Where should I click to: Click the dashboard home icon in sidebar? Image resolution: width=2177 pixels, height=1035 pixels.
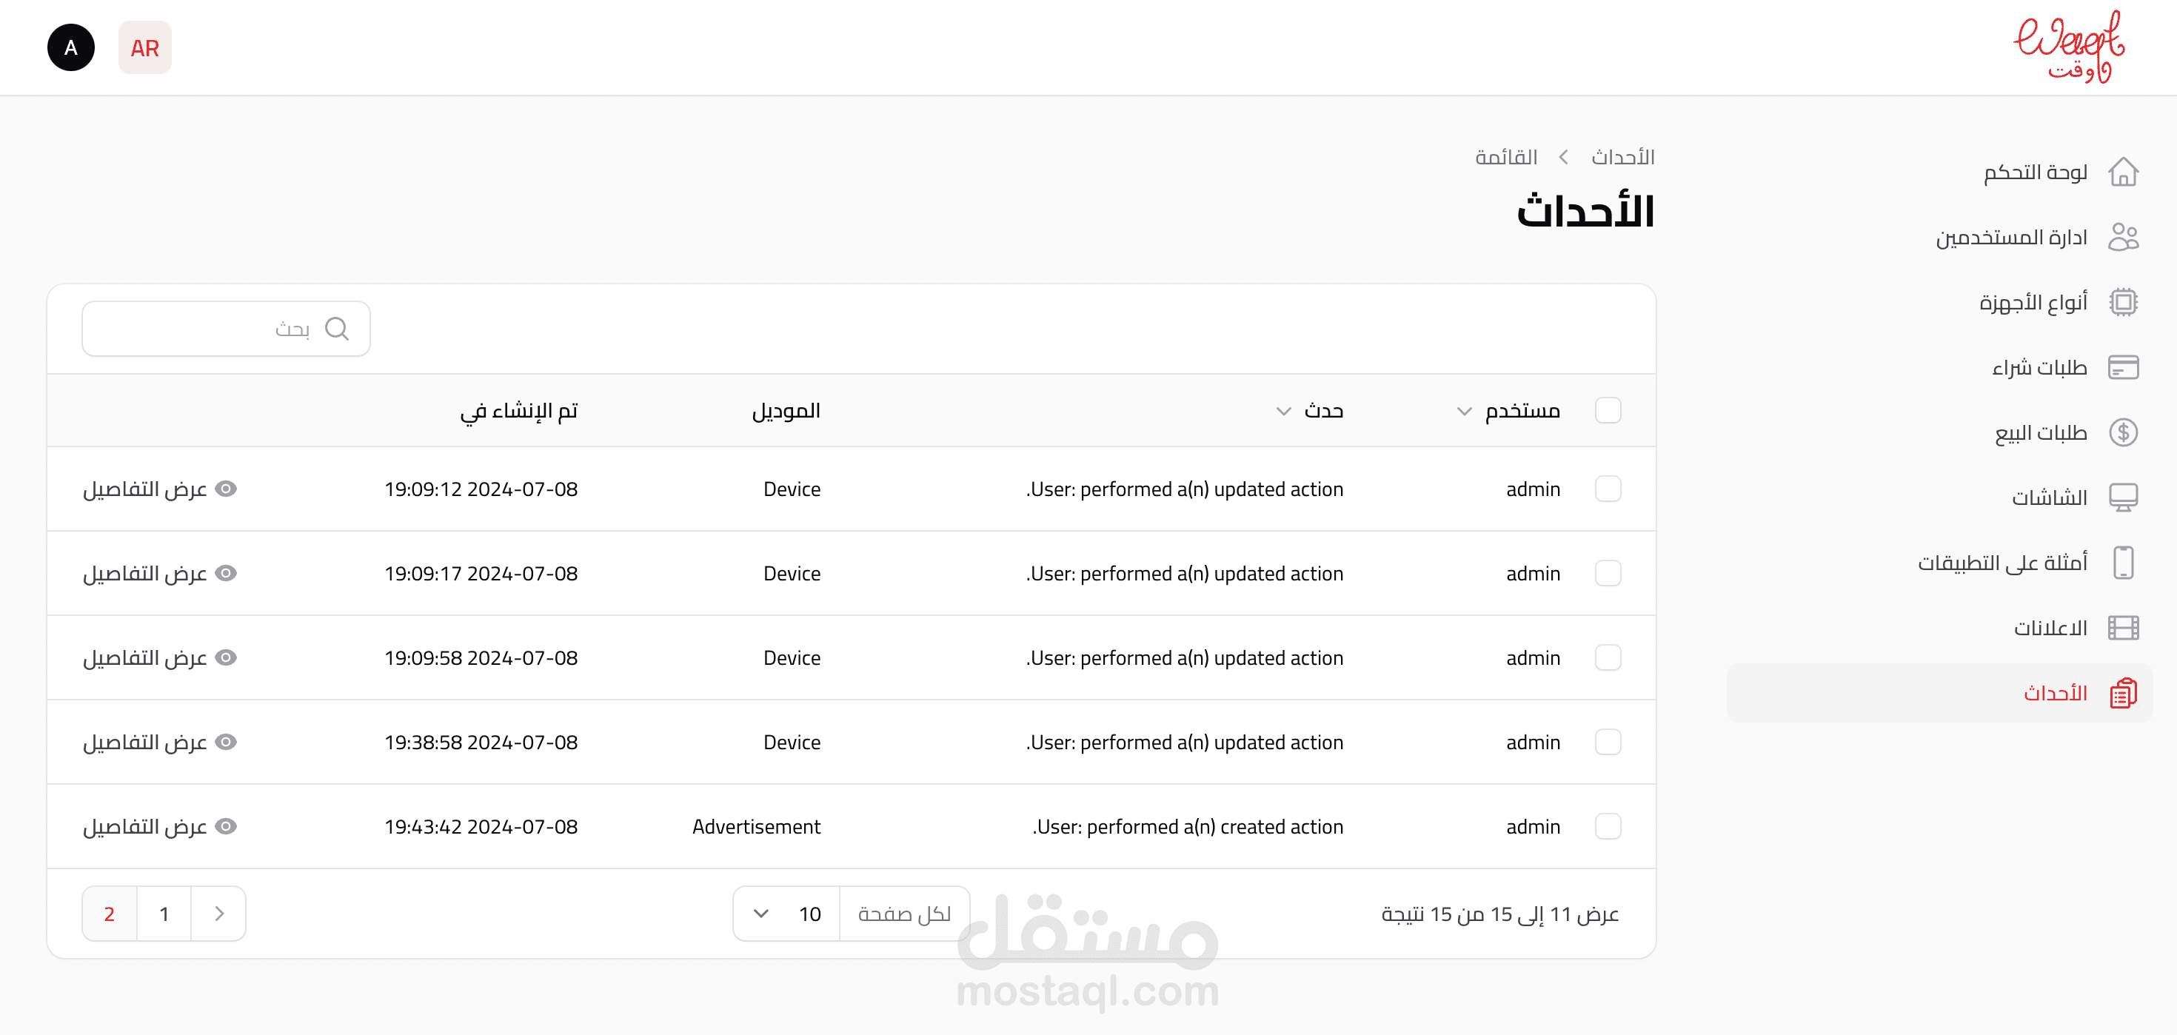(2122, 172)
